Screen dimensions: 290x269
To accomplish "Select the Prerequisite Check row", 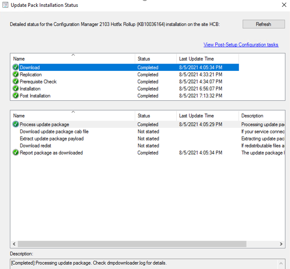I will pyautogui.click(x=125, y=82).
